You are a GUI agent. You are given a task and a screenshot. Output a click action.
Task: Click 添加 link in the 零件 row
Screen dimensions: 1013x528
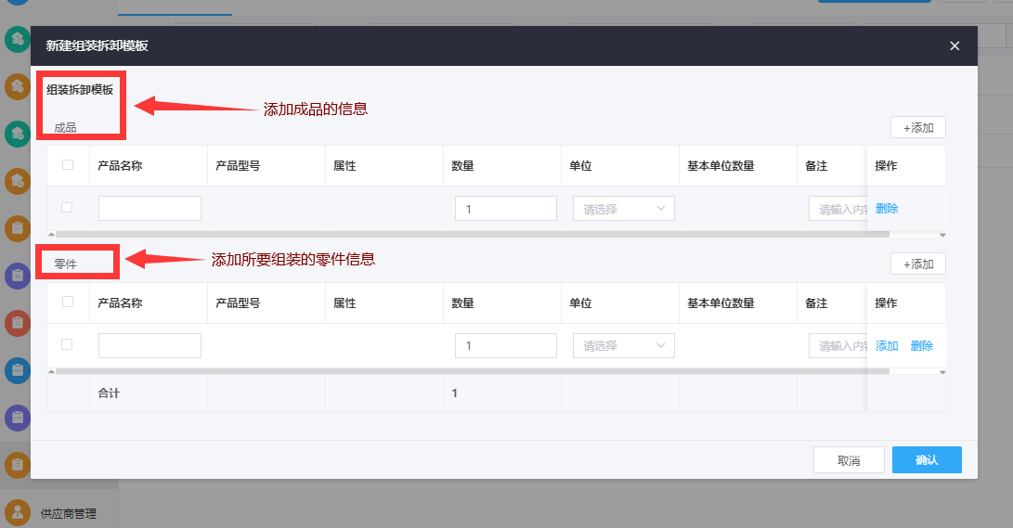(887, 346)
